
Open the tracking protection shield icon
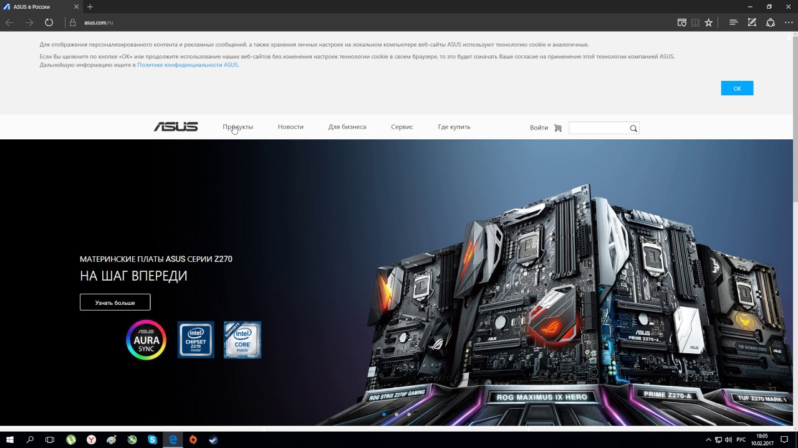click(x=682, y=22)
